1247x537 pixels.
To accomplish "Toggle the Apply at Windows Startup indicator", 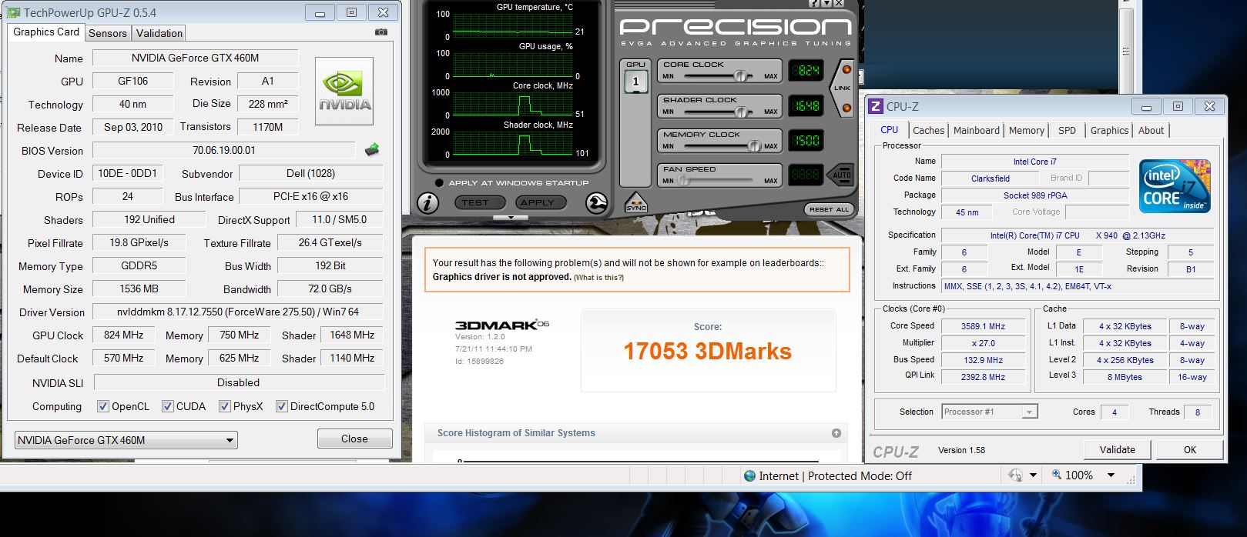I will [x=439, y=183].
